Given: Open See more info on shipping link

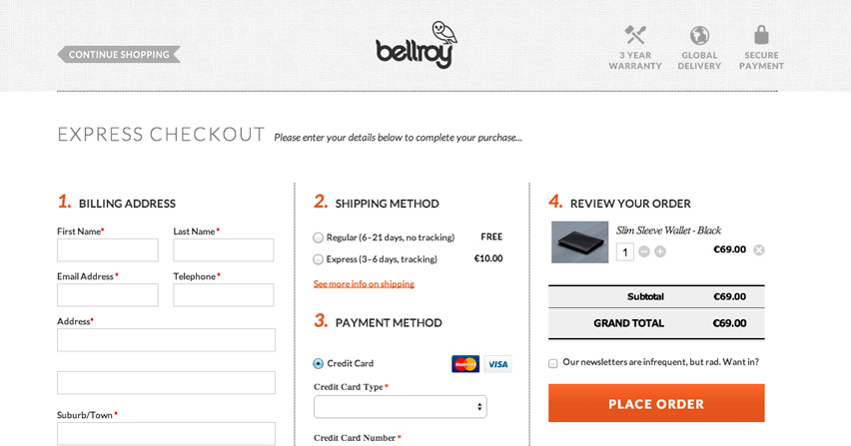Looking at the screenshot, I should click(x=364, y=284).
